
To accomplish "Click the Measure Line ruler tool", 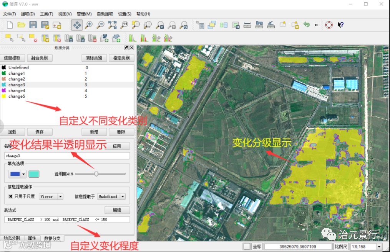I will tap(247, 25).
